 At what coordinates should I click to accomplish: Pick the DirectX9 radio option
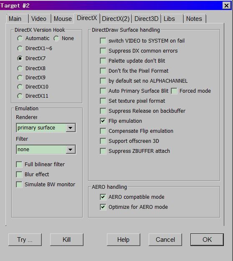click(x=20, y=78)
